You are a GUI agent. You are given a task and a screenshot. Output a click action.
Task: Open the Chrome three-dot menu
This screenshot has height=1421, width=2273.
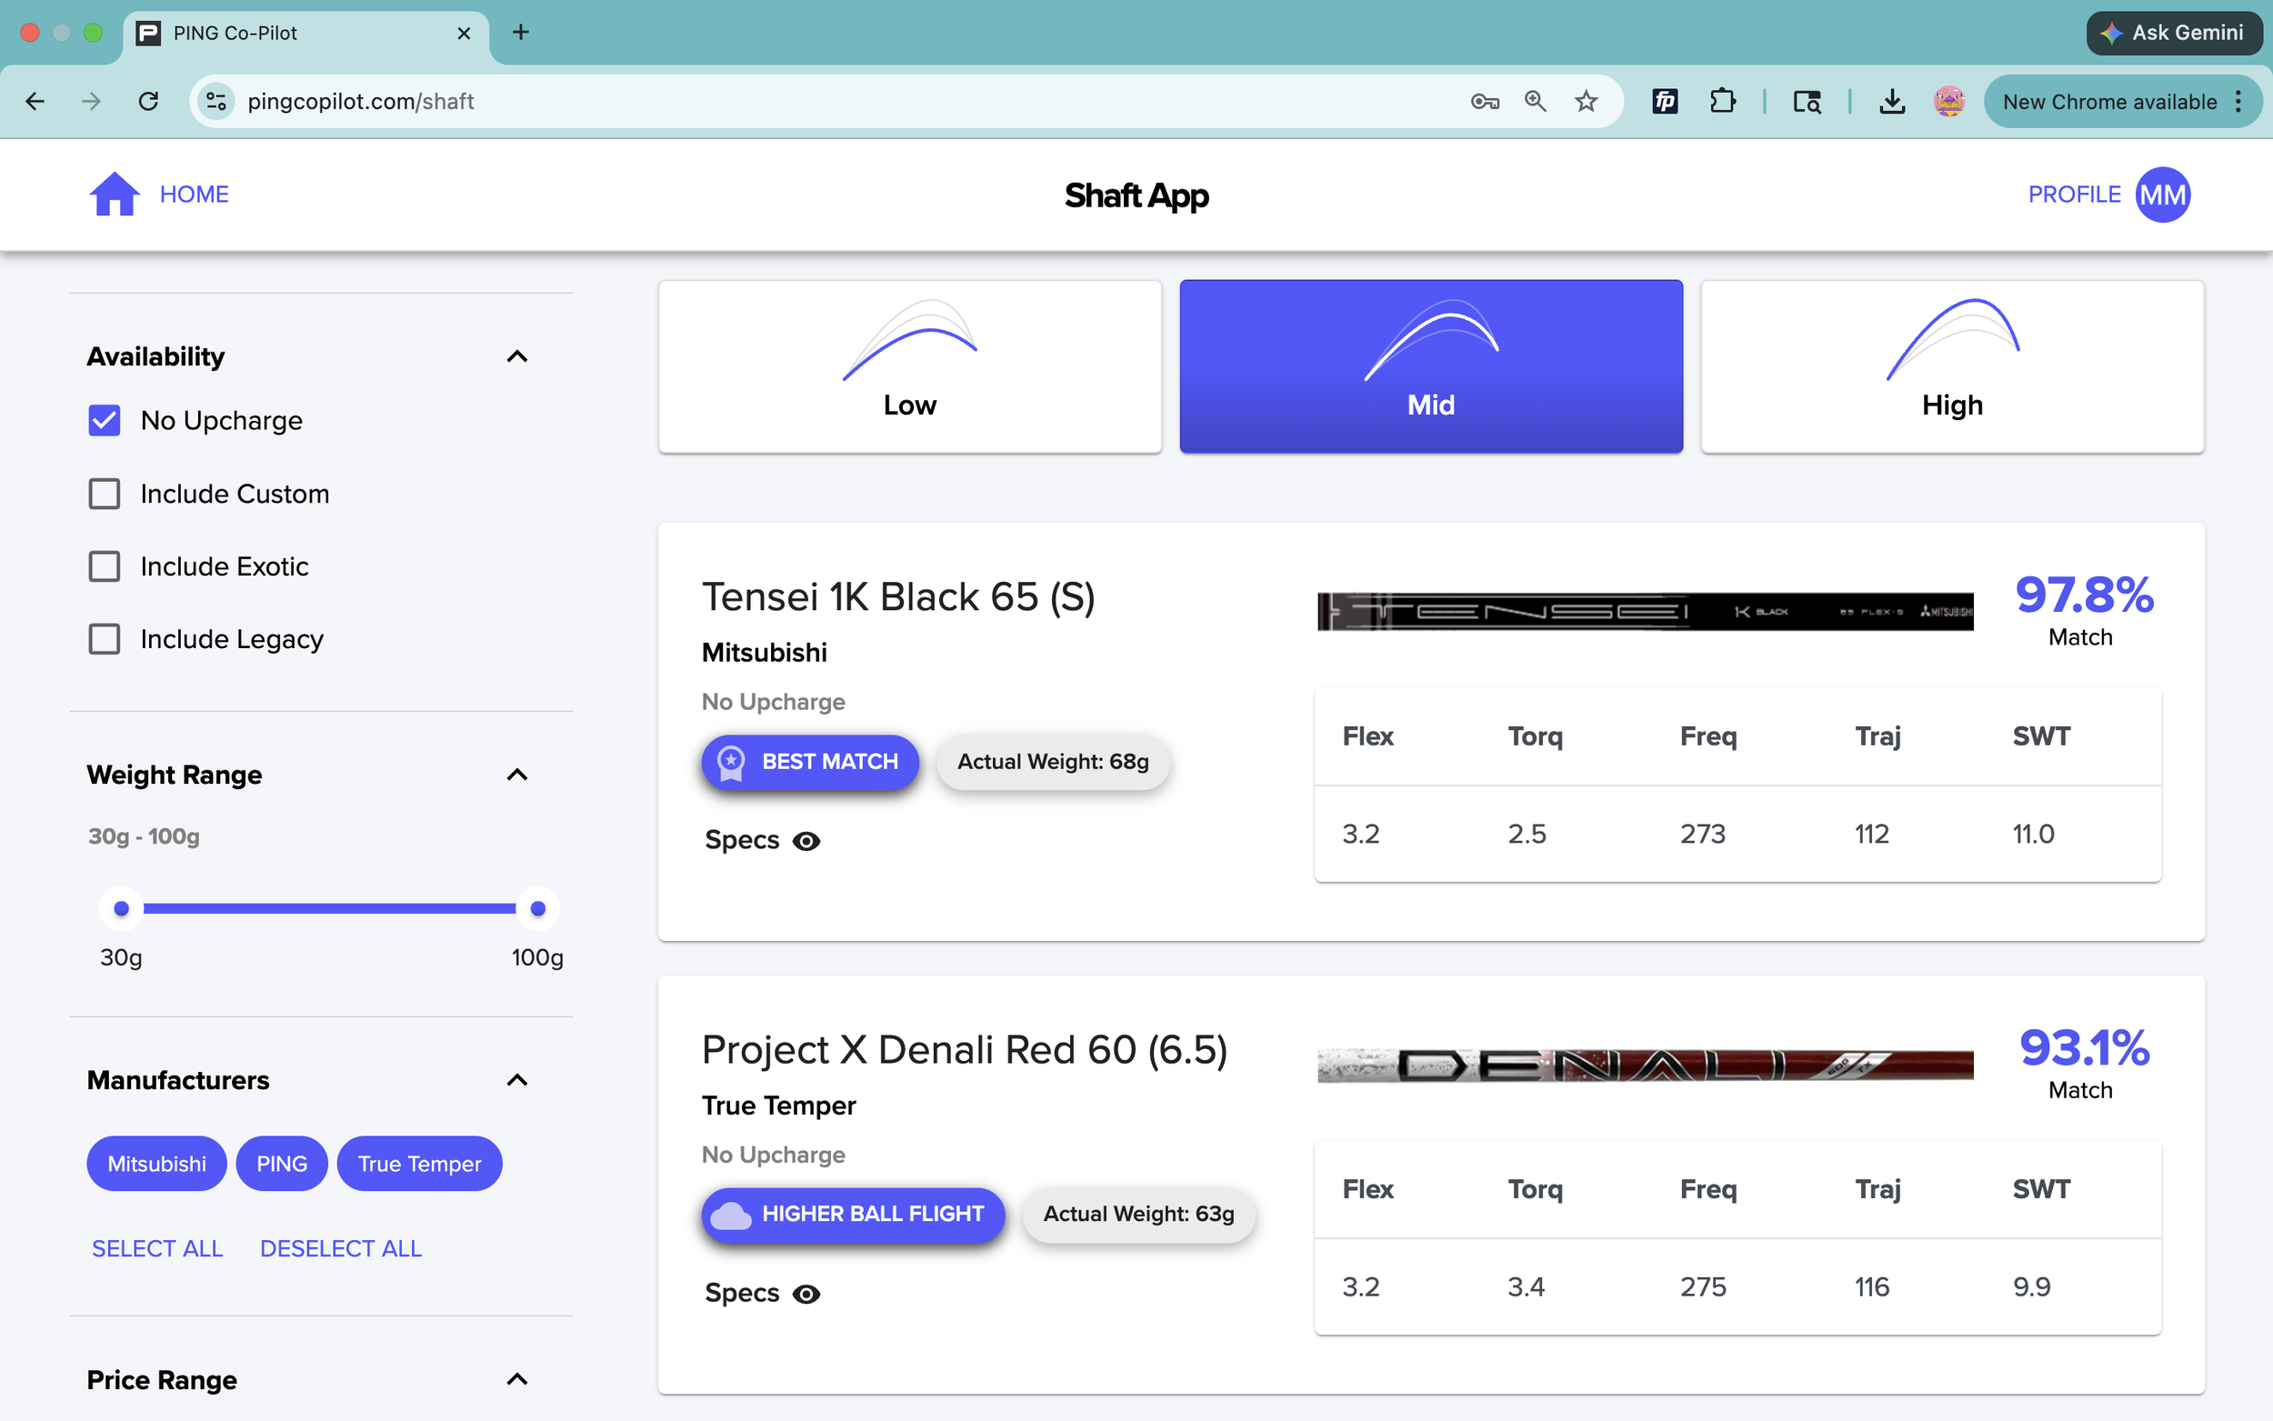pyautogui.click(x=2239, y=102)
